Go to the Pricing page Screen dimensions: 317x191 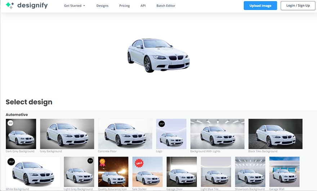click(x=124, y=6)
